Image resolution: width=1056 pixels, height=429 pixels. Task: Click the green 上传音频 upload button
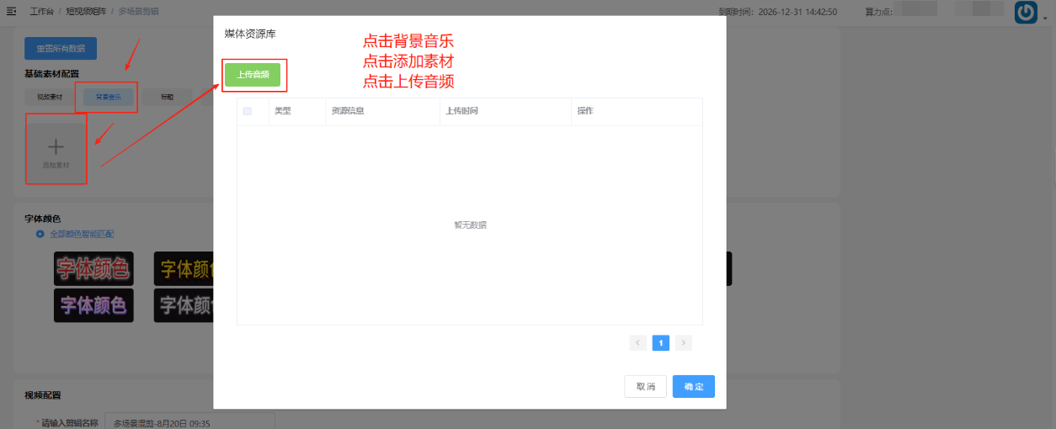click(253, 74)
